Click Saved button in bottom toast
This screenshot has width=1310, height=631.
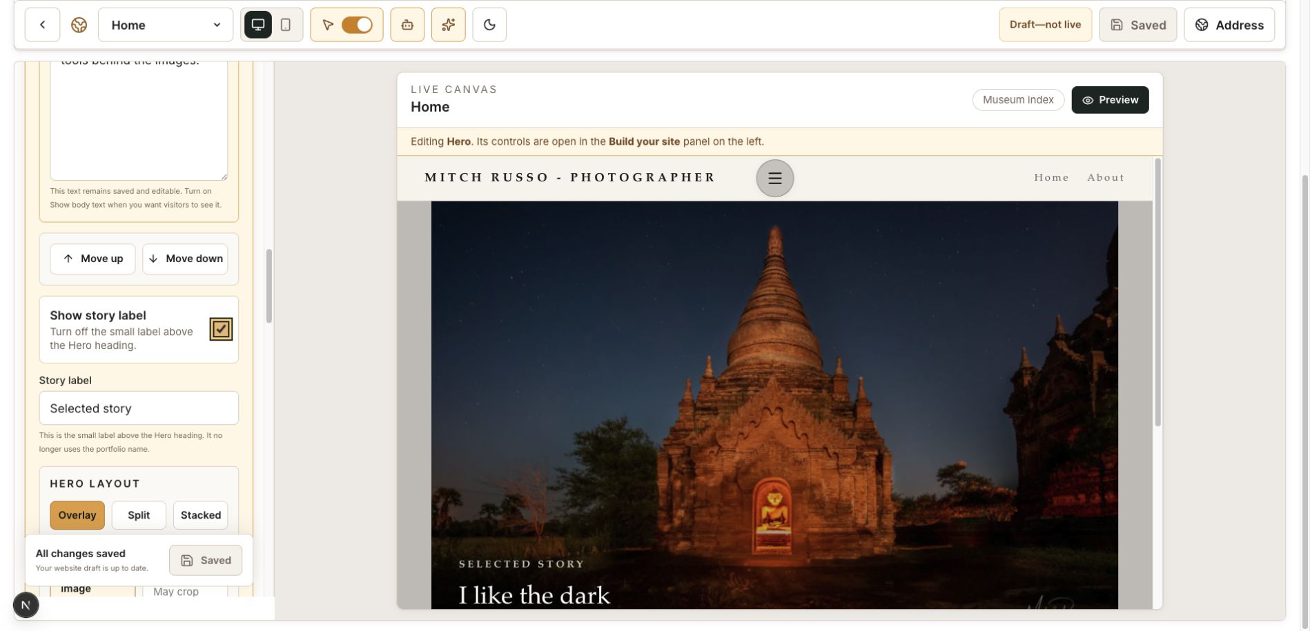point(206,560)
